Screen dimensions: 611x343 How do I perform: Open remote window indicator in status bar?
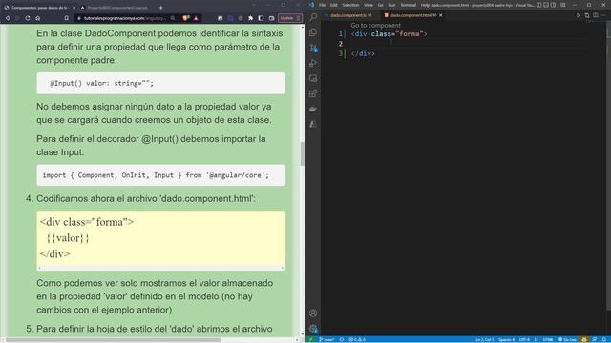pyautogui.click(x=311, y=339)
